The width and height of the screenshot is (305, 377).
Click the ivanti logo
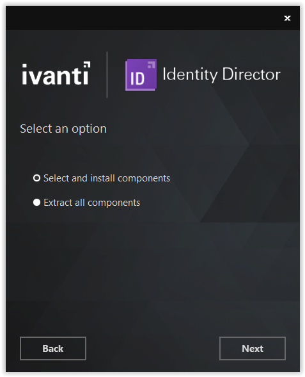tap(56, 73)
